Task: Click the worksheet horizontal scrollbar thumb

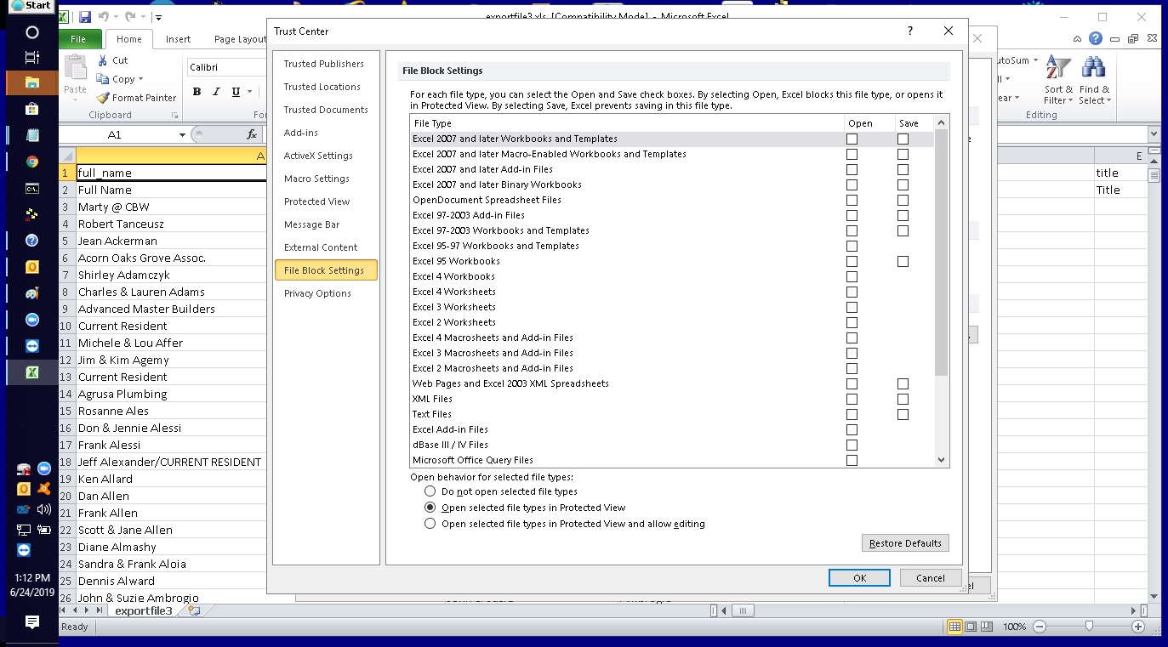Action: 744,610
